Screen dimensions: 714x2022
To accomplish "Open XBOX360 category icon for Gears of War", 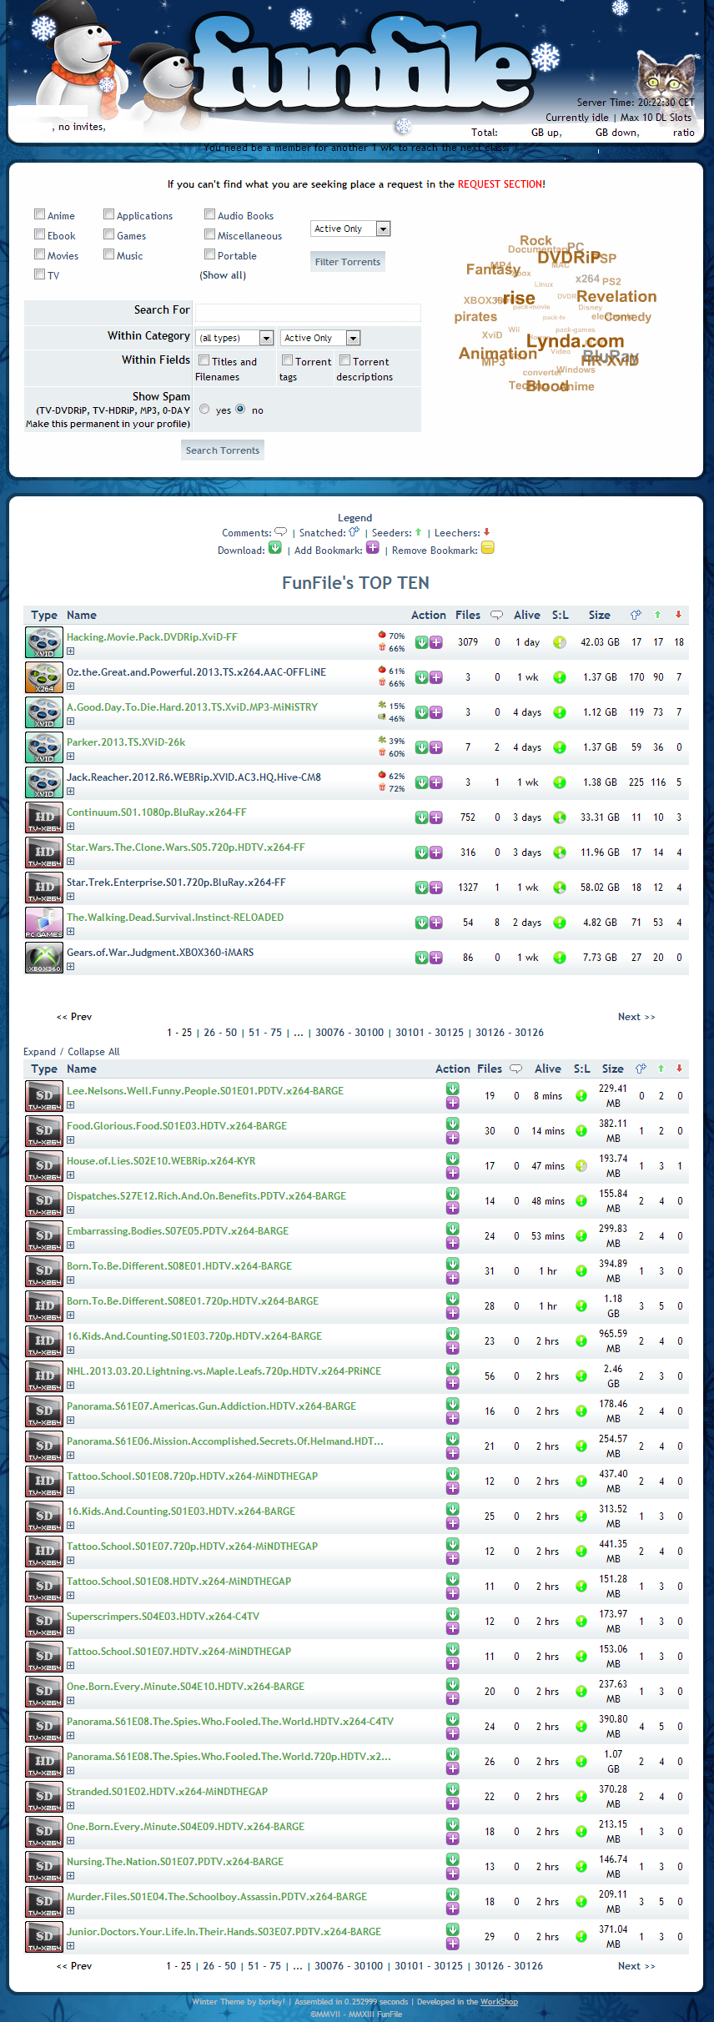I will [43, 958].
